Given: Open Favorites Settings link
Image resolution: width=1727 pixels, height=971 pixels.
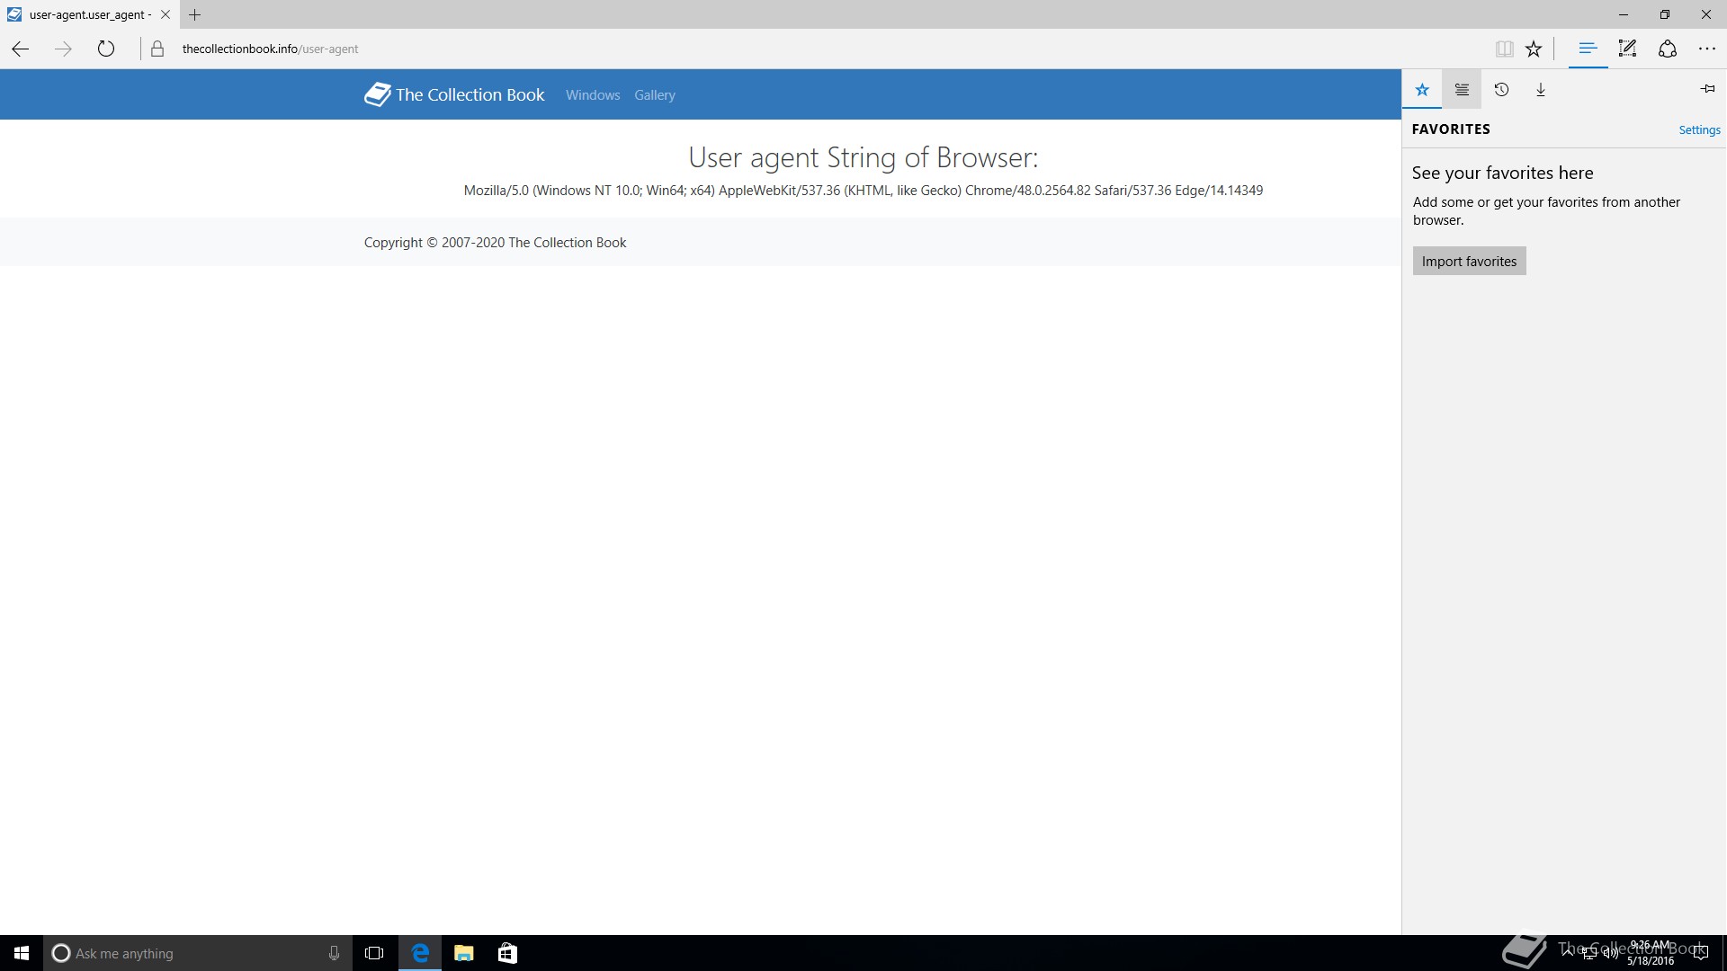Looking at the screenshot, I should coord(1699,129).
